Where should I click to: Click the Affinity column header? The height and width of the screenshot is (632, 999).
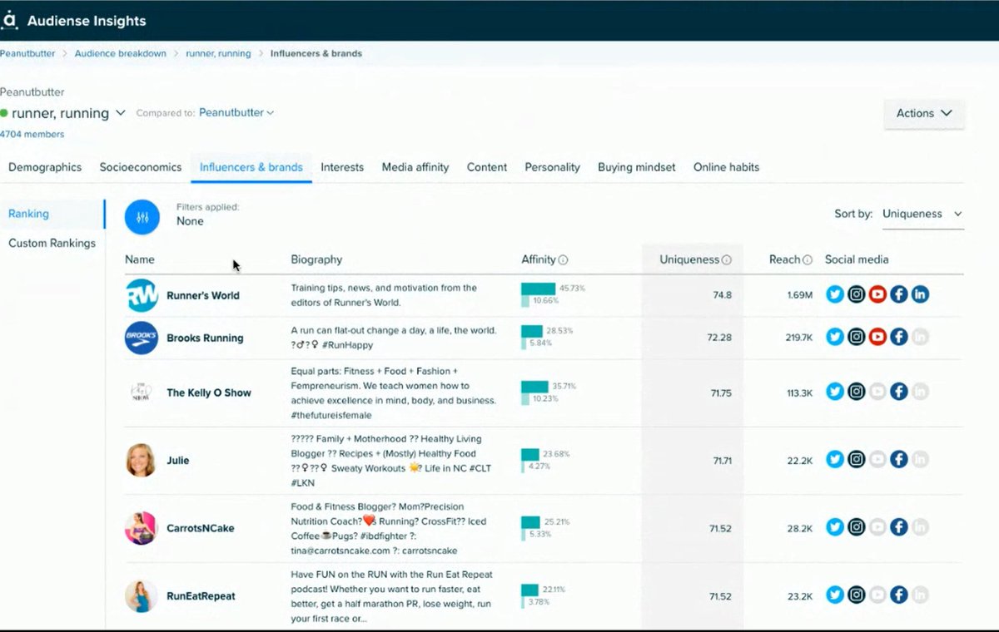[539, 259]
